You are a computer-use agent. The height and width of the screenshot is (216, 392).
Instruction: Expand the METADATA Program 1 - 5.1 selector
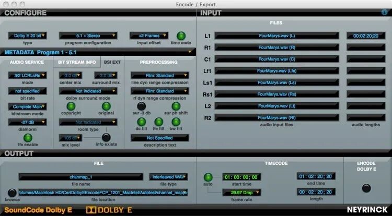point(98,52)
